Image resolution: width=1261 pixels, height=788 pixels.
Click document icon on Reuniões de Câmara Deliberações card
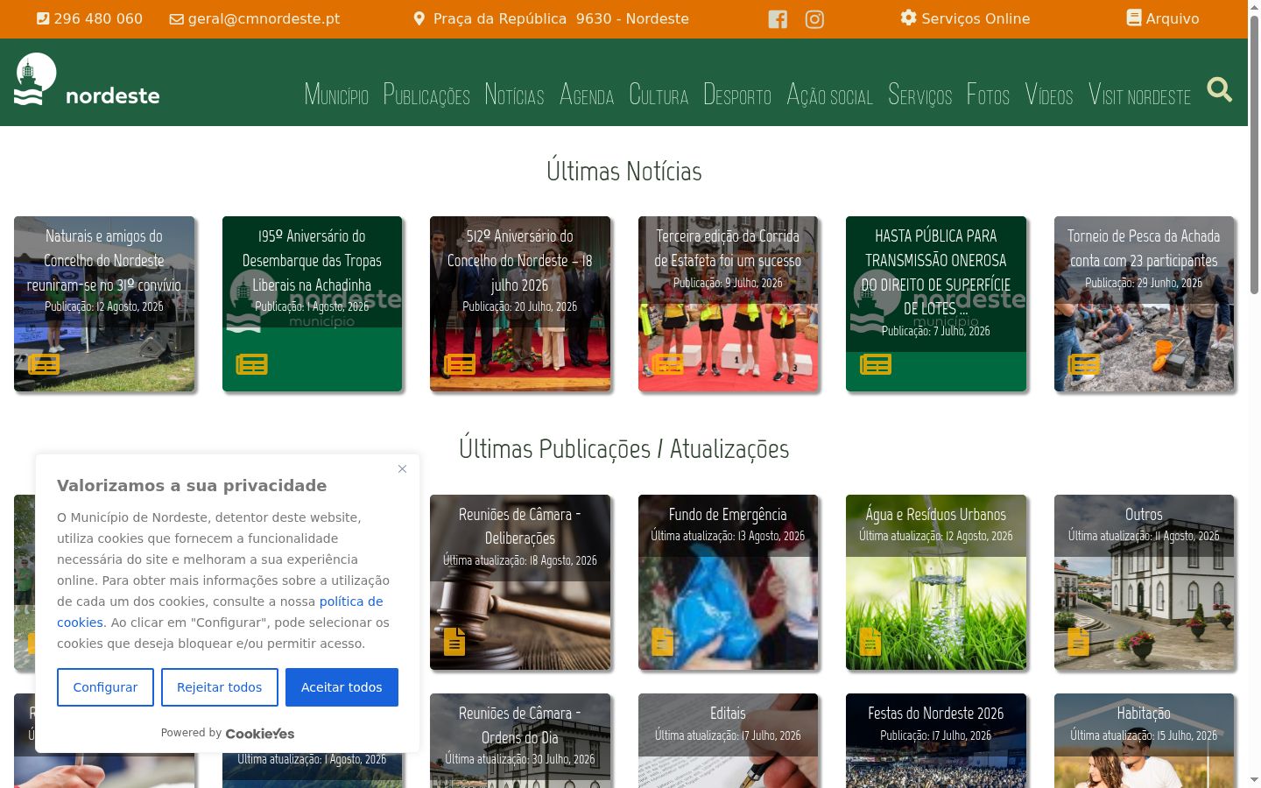coord(454,642)
